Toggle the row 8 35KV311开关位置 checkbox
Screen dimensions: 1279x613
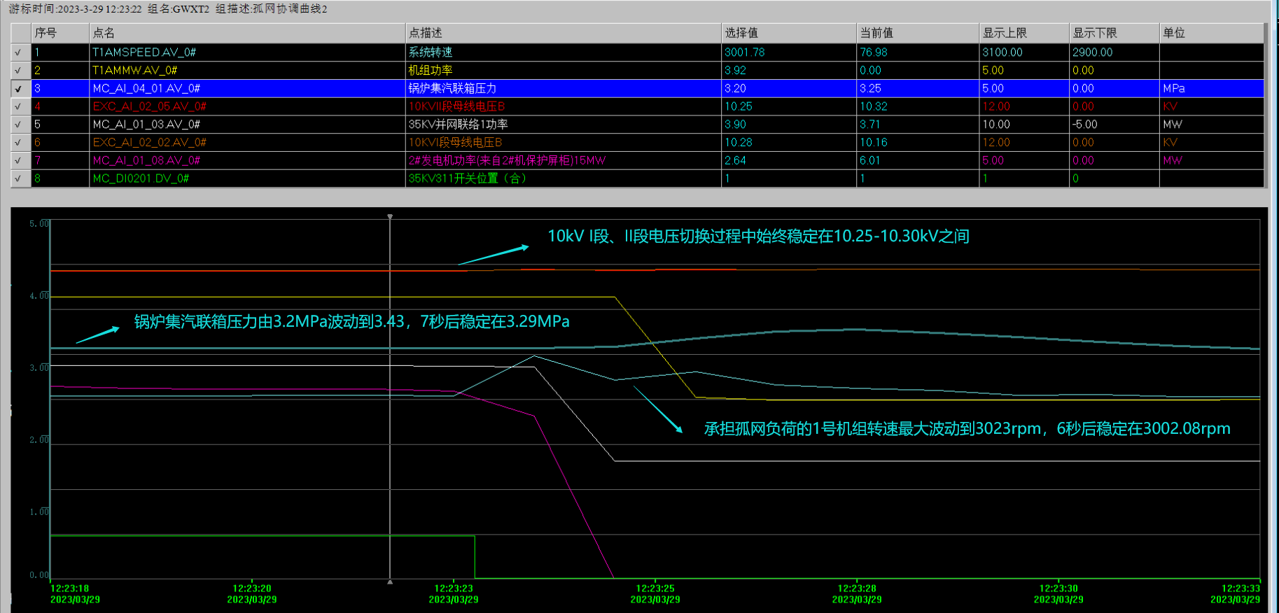[x=18, y=178]
